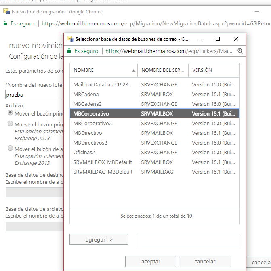This screenshot has width=271, height=271.
Task: Select the Mailbox Database 1923... row
Action: tap(155, 85)
